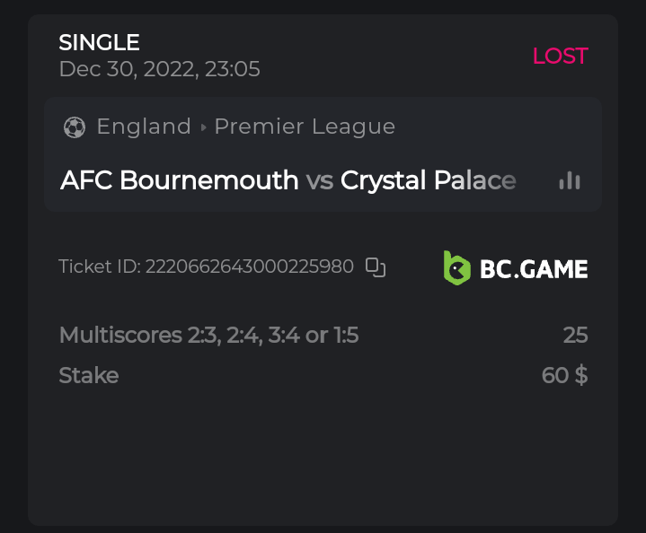Select the England breadcrumb
This screenshot has width=646, height=533.
point(144,127)
